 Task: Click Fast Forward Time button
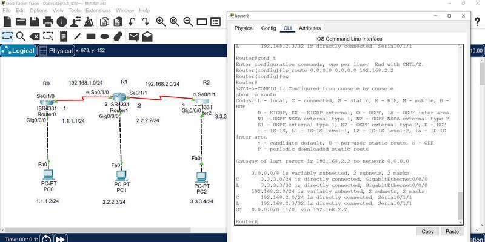coord(60,239)
